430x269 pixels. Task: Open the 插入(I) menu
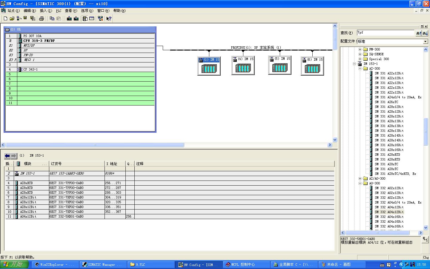coord(46,11)
